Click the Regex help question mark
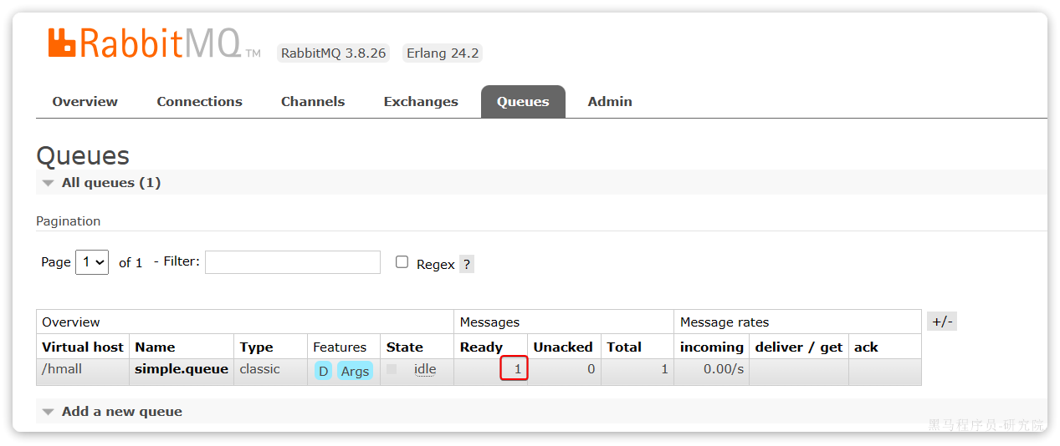This screenshot has width=1060, height=446. coord(467,264)
